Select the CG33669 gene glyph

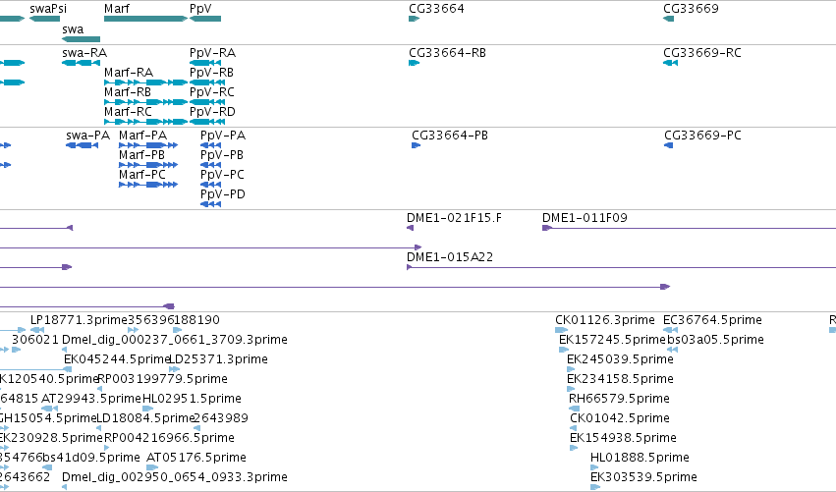point(669,19)
